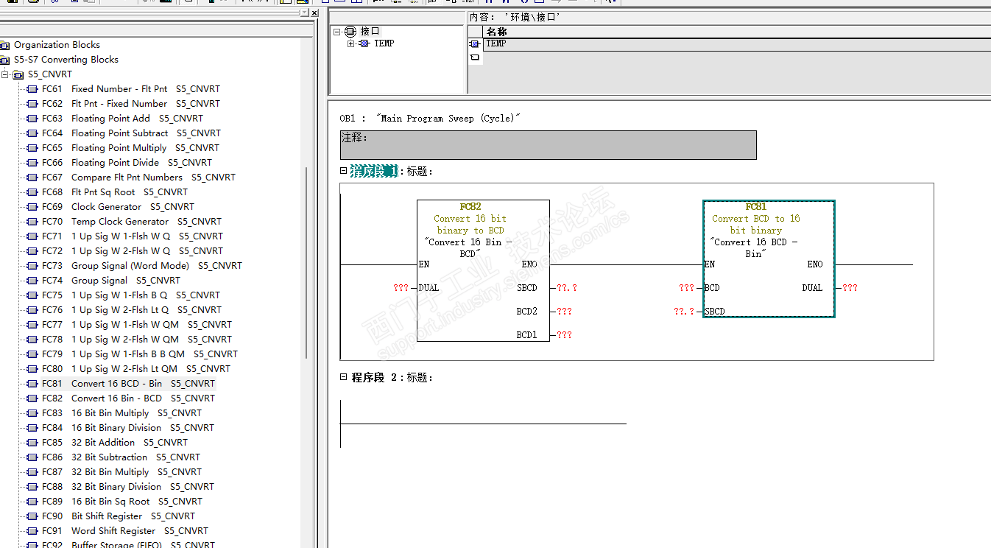Select the TEMP row icon in the table
The height and width of the screenshot is (548, 991).
(x=475, y=44)
